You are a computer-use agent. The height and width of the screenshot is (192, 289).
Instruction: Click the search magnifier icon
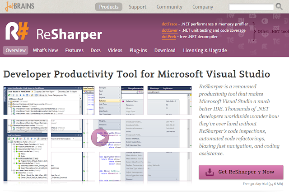(279, 7)
